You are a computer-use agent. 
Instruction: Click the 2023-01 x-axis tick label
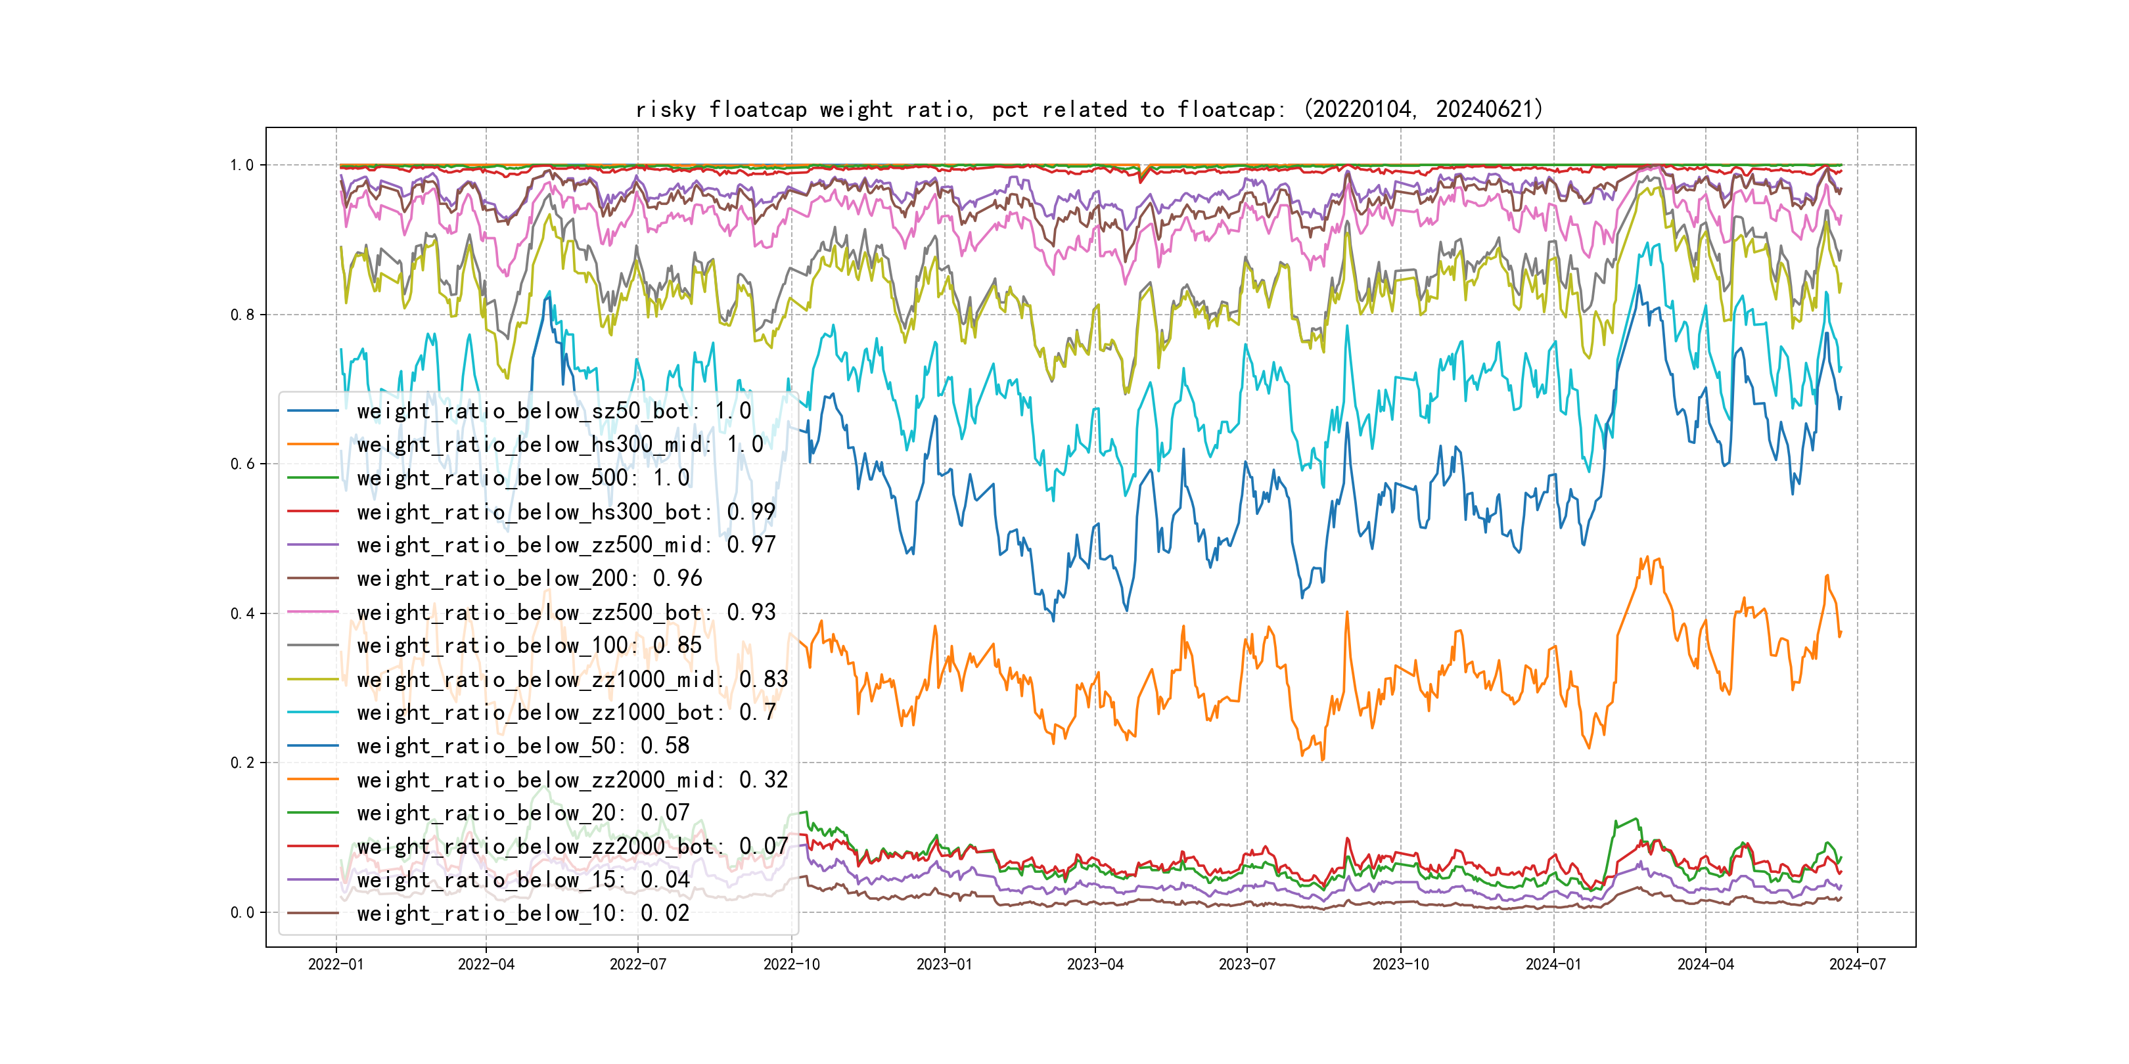coord(944,964)
